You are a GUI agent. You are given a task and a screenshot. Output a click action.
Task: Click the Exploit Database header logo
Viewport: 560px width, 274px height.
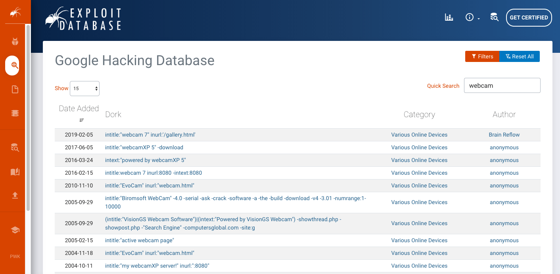point(83,18)
